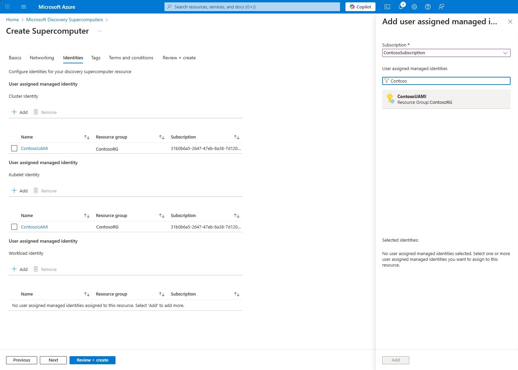Open ContosoUAMI link in Cluster Identity table

click(x=34, y=148)
